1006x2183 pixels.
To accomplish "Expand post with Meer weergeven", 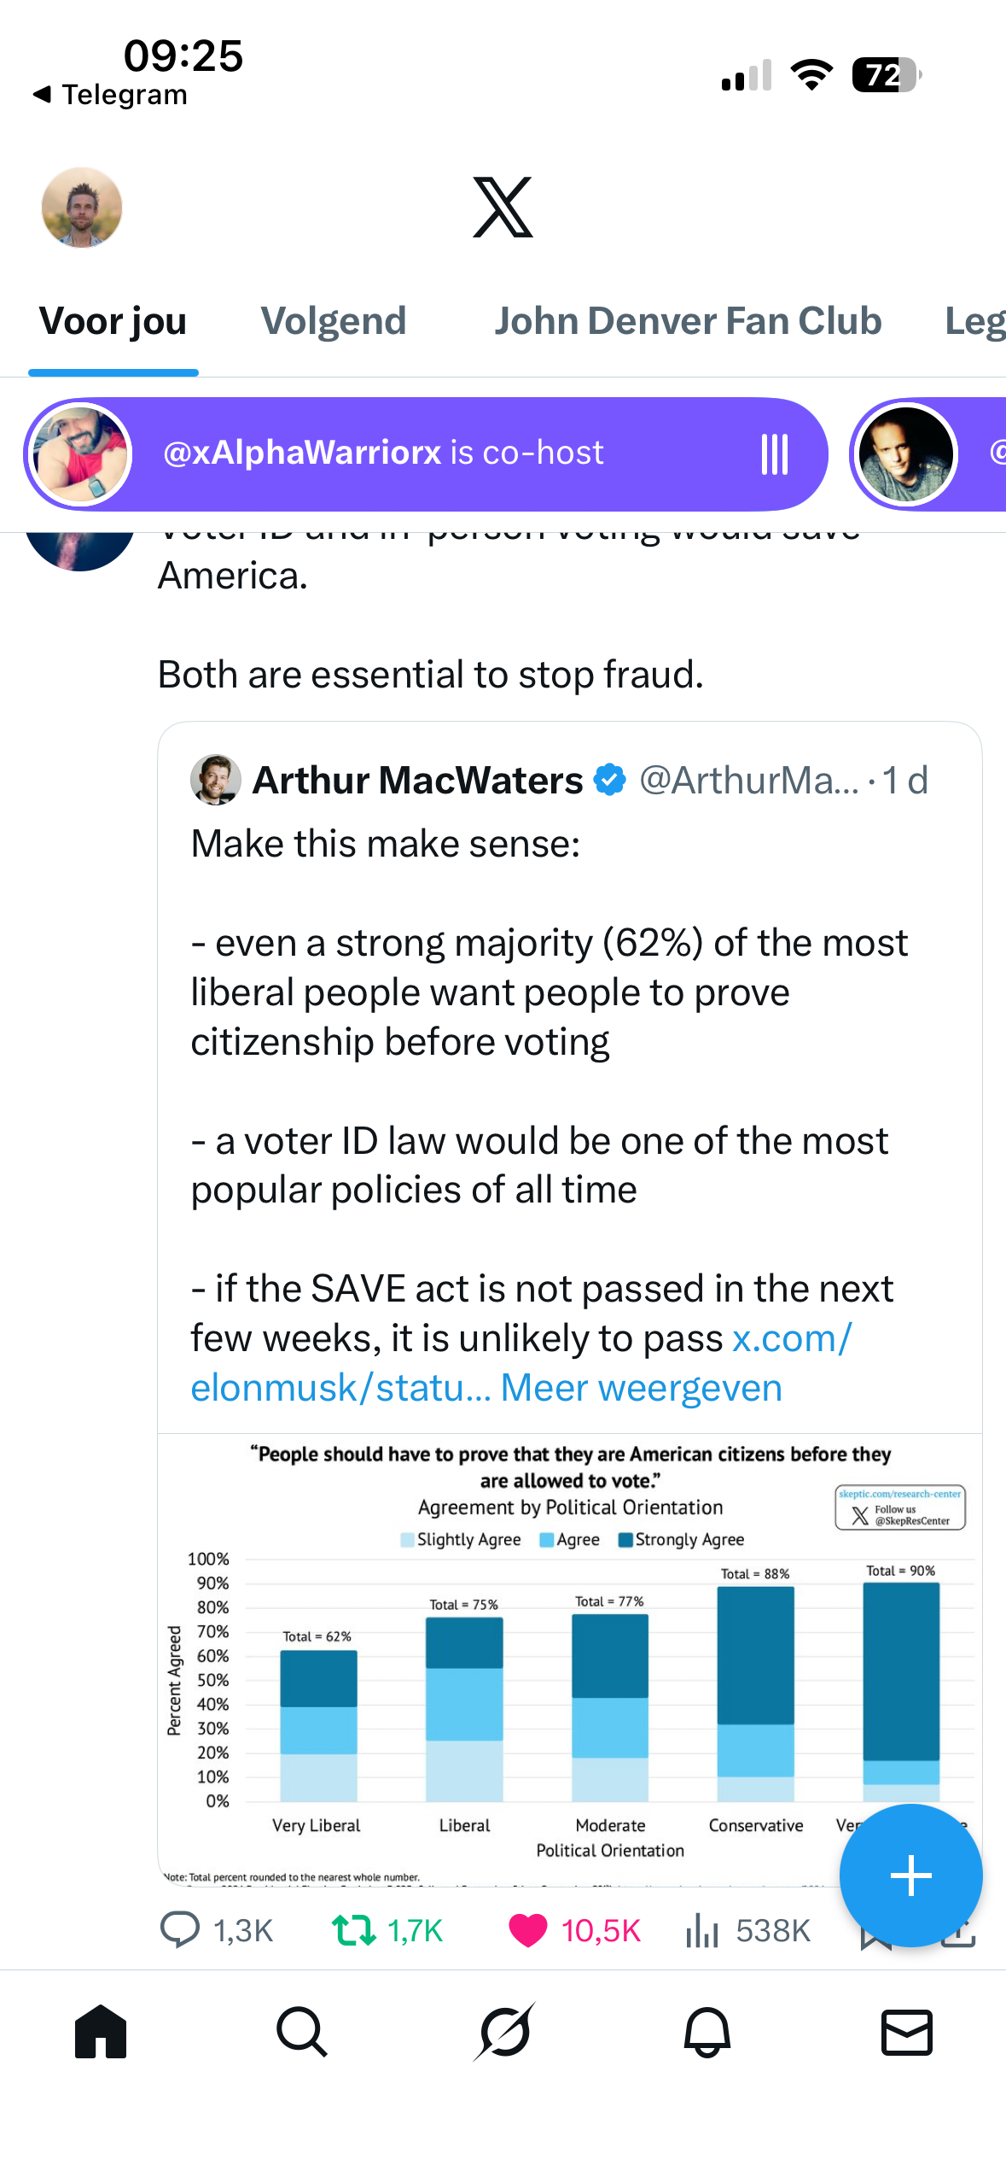I will click(x=641, y=1388).
